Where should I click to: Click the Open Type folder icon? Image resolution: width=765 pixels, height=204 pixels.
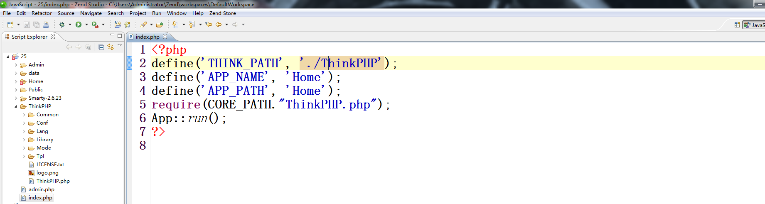pyautogui.click(x=118, y=25)
